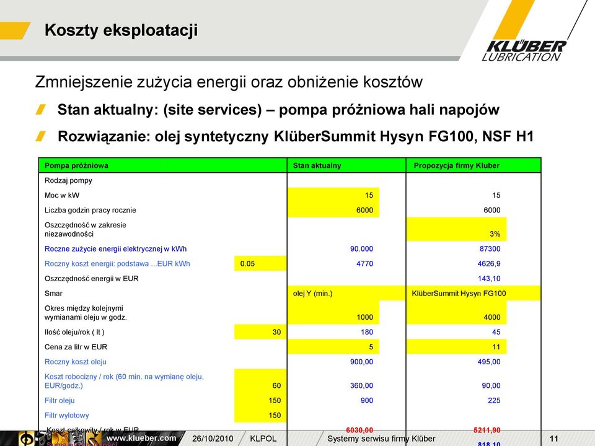
Task: Click the 'Cena za litr w EUR' label
Action: point(76,347)
